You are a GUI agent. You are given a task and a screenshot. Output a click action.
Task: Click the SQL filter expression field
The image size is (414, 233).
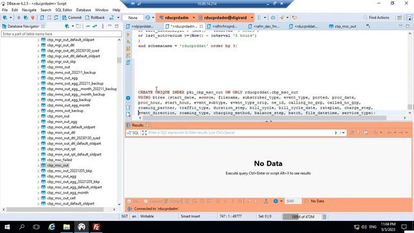pyautogui.click(x=240, y=133)
